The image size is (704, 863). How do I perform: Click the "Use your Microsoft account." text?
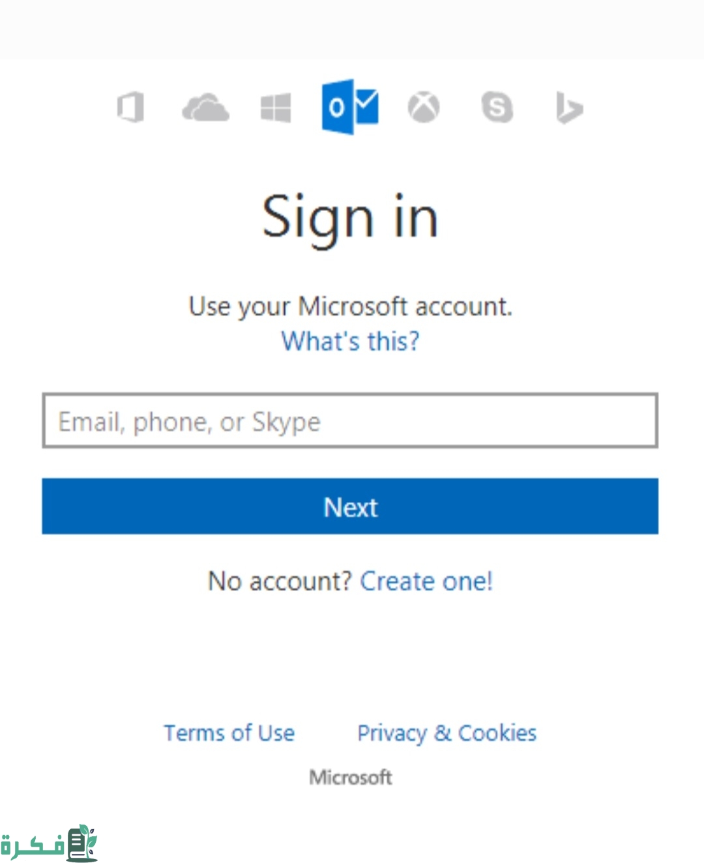(350, 306)
